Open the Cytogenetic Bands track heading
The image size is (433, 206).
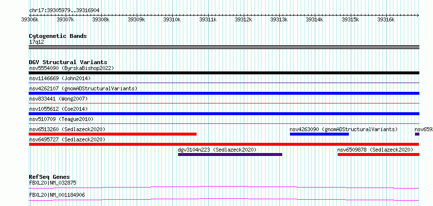coord(58,36)
